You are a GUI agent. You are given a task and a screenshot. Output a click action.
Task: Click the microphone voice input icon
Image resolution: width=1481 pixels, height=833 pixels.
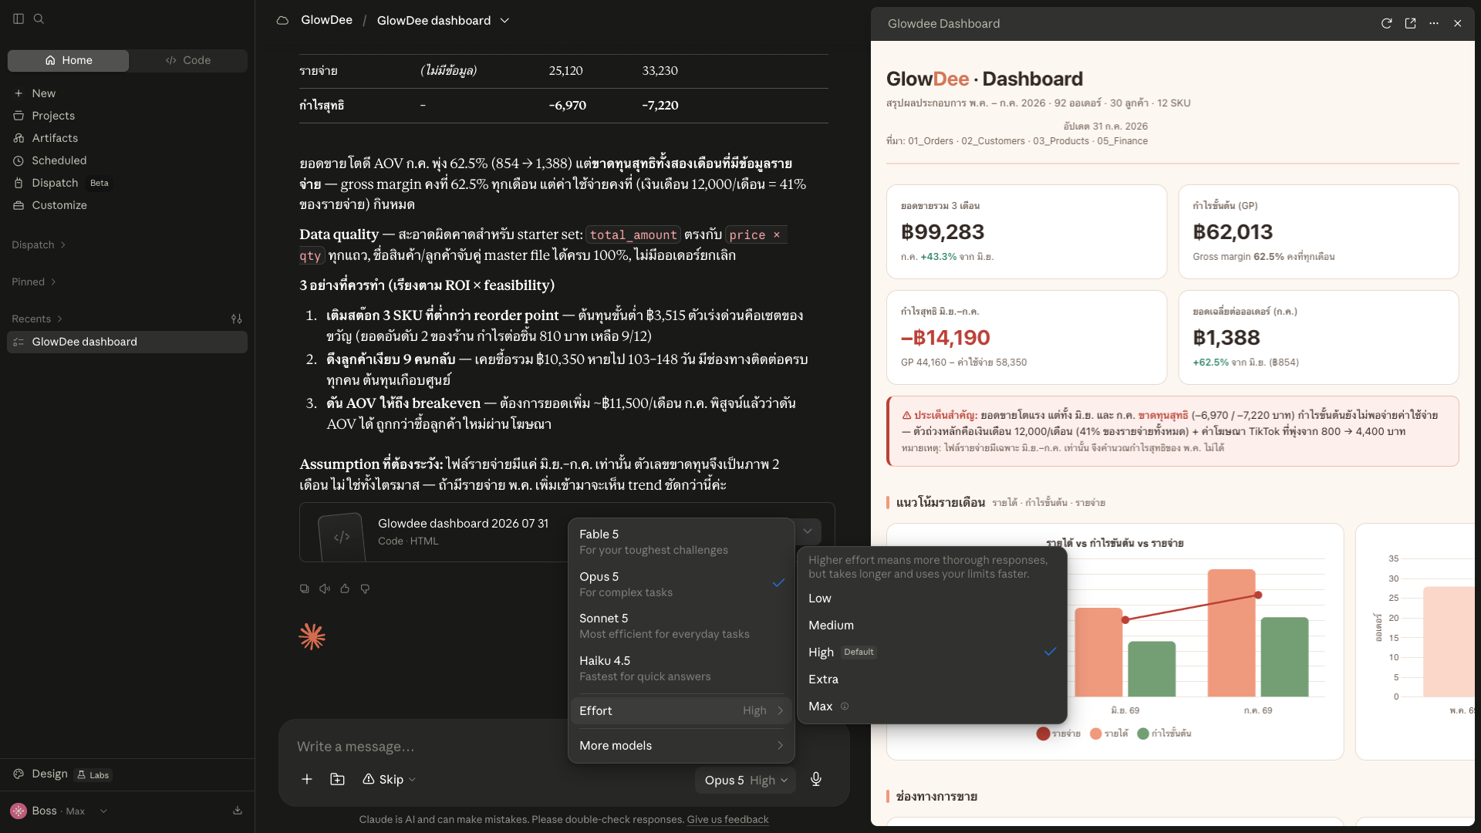click(815, 780)
